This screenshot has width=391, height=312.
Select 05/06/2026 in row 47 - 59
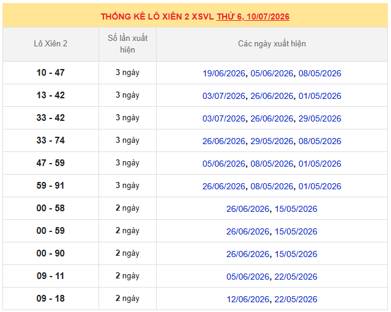[224, 164]
